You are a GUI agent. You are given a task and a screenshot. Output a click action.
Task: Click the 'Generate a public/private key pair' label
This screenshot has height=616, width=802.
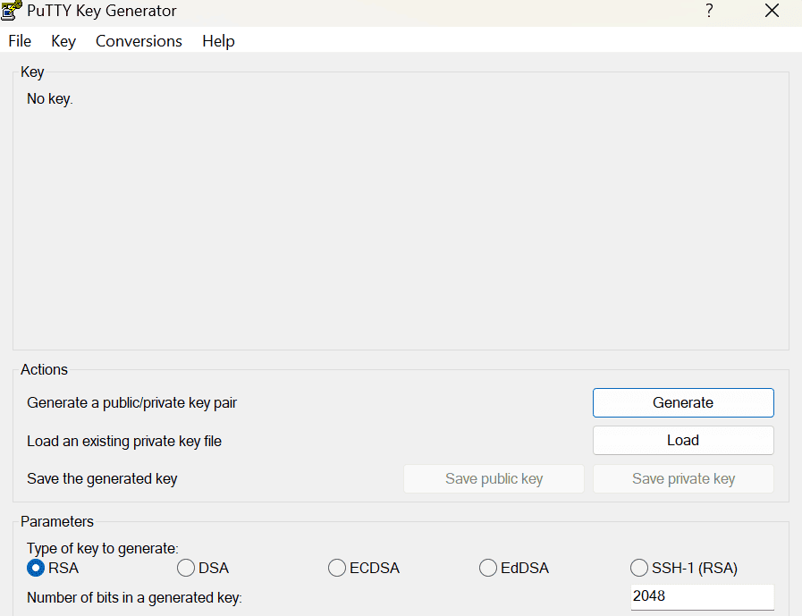coord(132,402)
